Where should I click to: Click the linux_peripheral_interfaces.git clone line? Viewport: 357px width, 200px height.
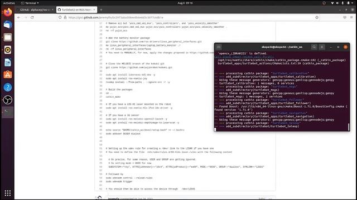(x=154, y=42)
